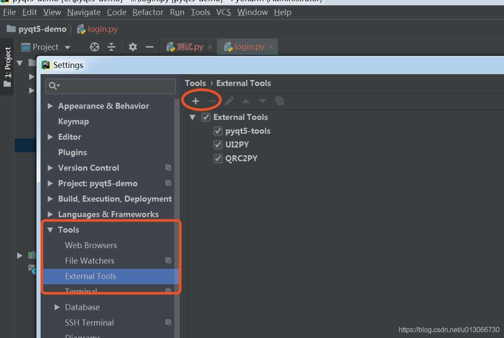504x338 pixels.
Task: Click pyqt5-demo breadcrumb text
Action: click(43, 29)
